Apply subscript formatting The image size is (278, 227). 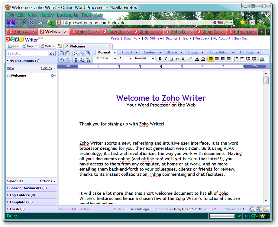coord(183,59)
